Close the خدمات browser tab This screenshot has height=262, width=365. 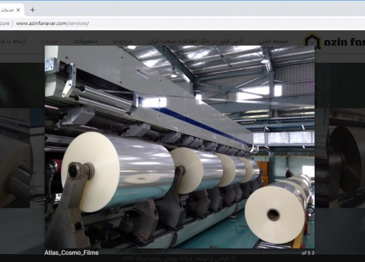[x=18, y=10]
